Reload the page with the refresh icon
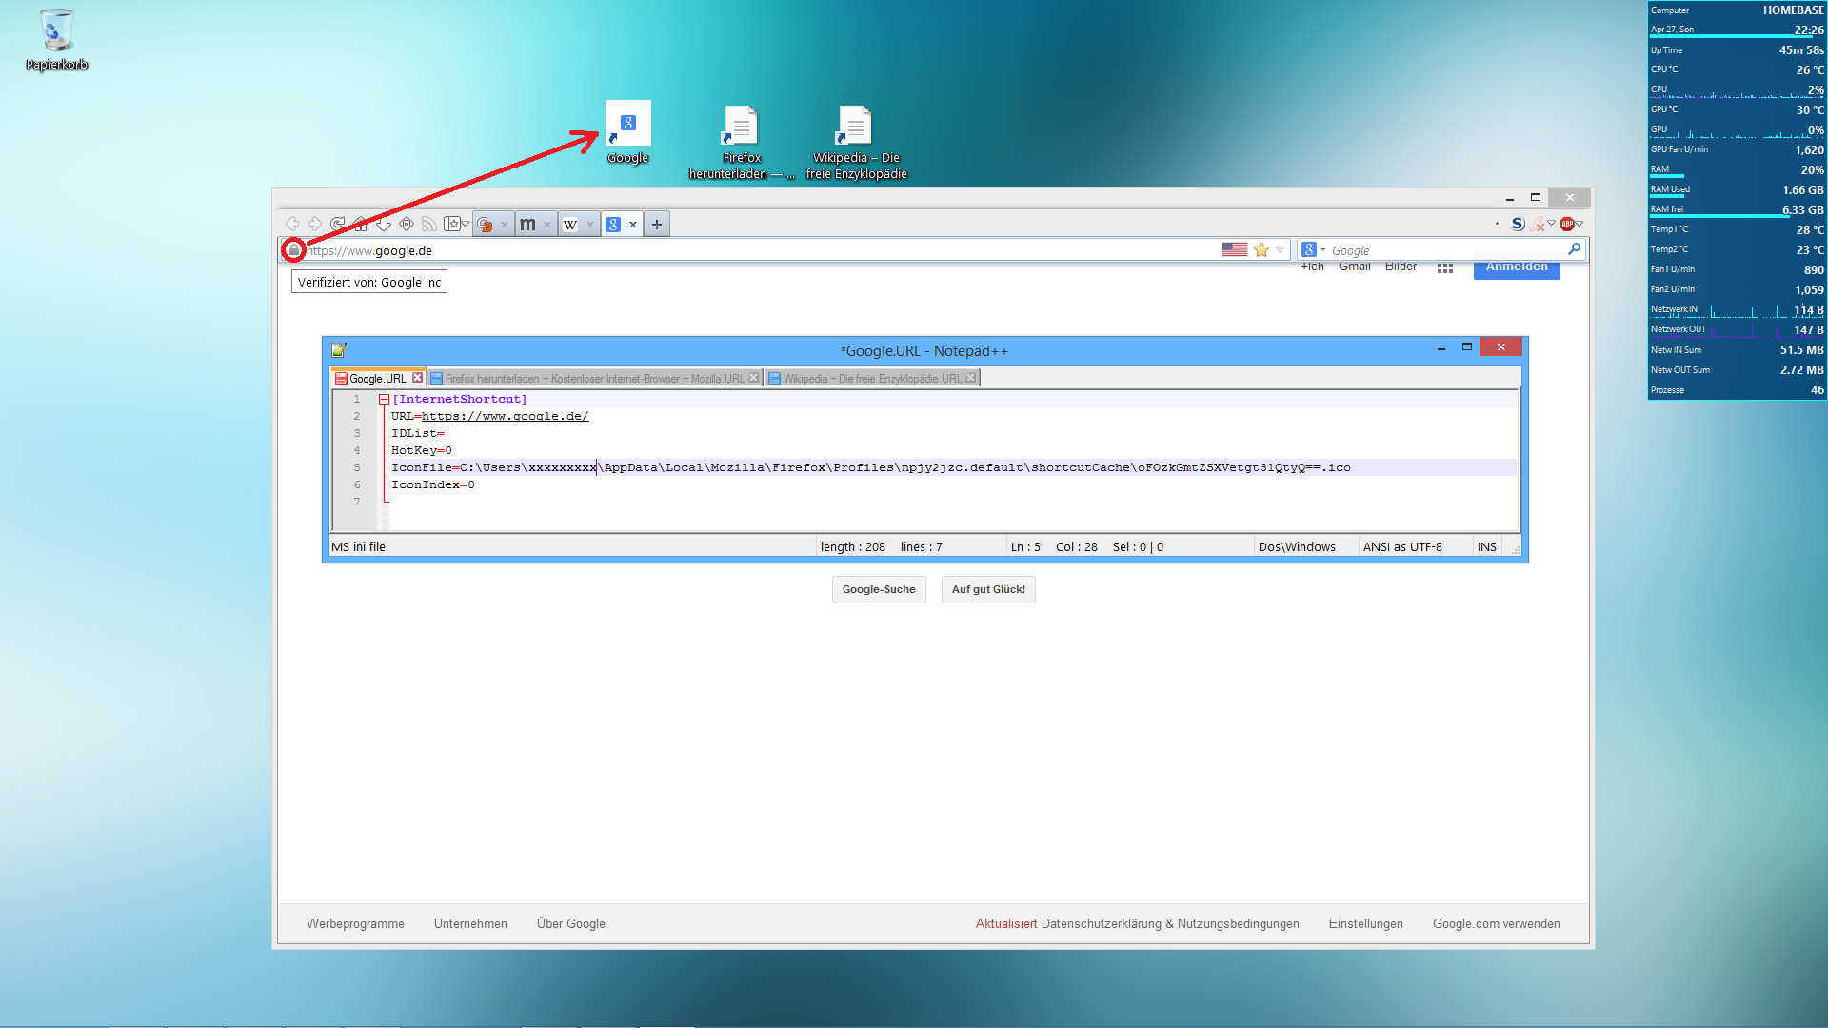The image size is (1828, 1028). coord(338,224)
